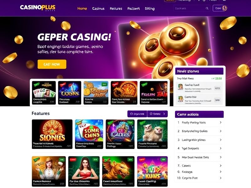Open the user avatar icon in header
Screen dimensions: 251x188
(x=225, y=8)
